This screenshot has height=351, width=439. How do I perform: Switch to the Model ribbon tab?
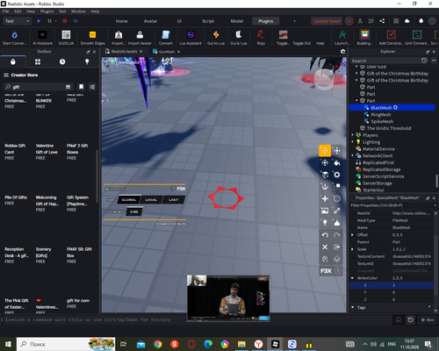point(237,21)
